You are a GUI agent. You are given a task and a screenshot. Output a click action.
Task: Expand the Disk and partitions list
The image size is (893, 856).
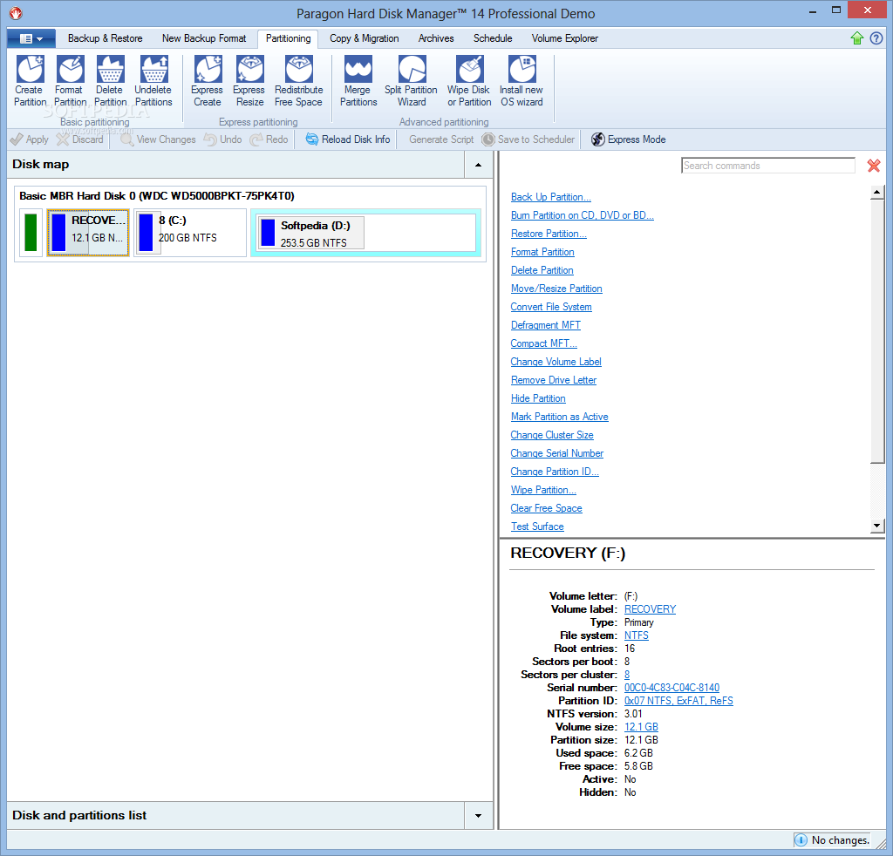coord(479,816)
